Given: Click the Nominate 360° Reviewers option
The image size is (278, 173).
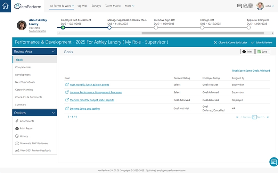Looking at the screenshot, I should click(34, 143).
